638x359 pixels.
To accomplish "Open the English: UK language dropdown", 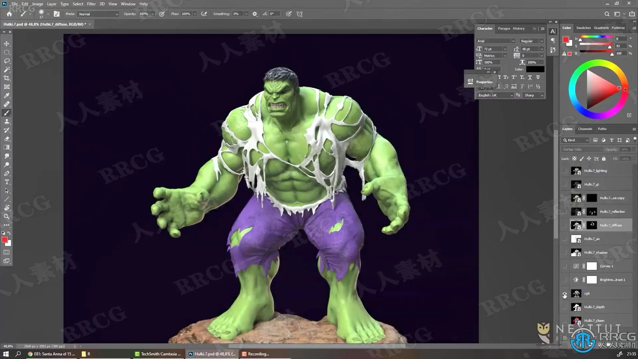I will [495, 95].
